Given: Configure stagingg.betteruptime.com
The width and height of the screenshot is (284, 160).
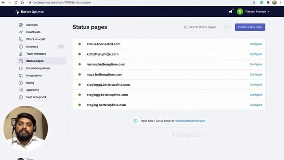Looking at the screenshot, I should point(256,95).
